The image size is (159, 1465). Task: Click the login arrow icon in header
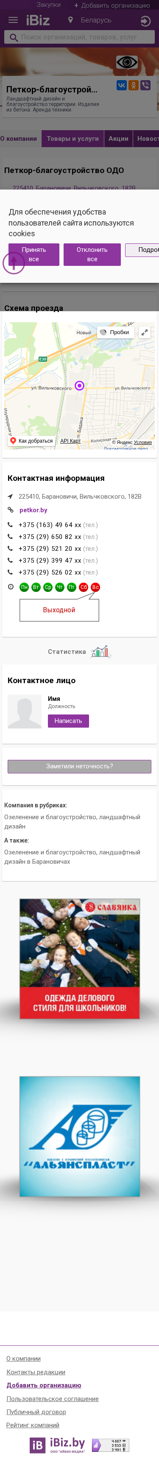point(145,20)
